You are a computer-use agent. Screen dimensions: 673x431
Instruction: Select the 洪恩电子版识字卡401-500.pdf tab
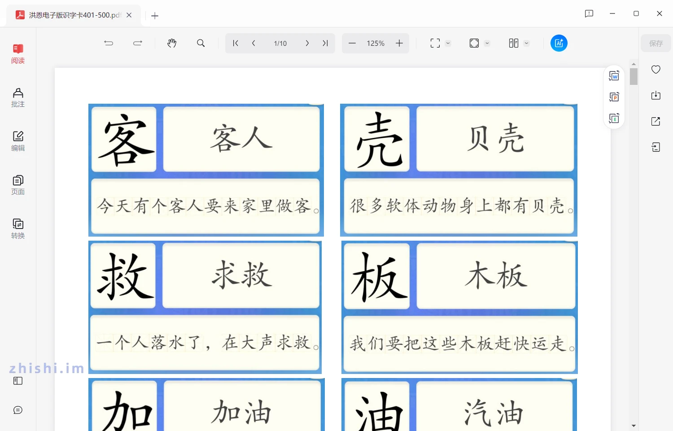(74, 15)
